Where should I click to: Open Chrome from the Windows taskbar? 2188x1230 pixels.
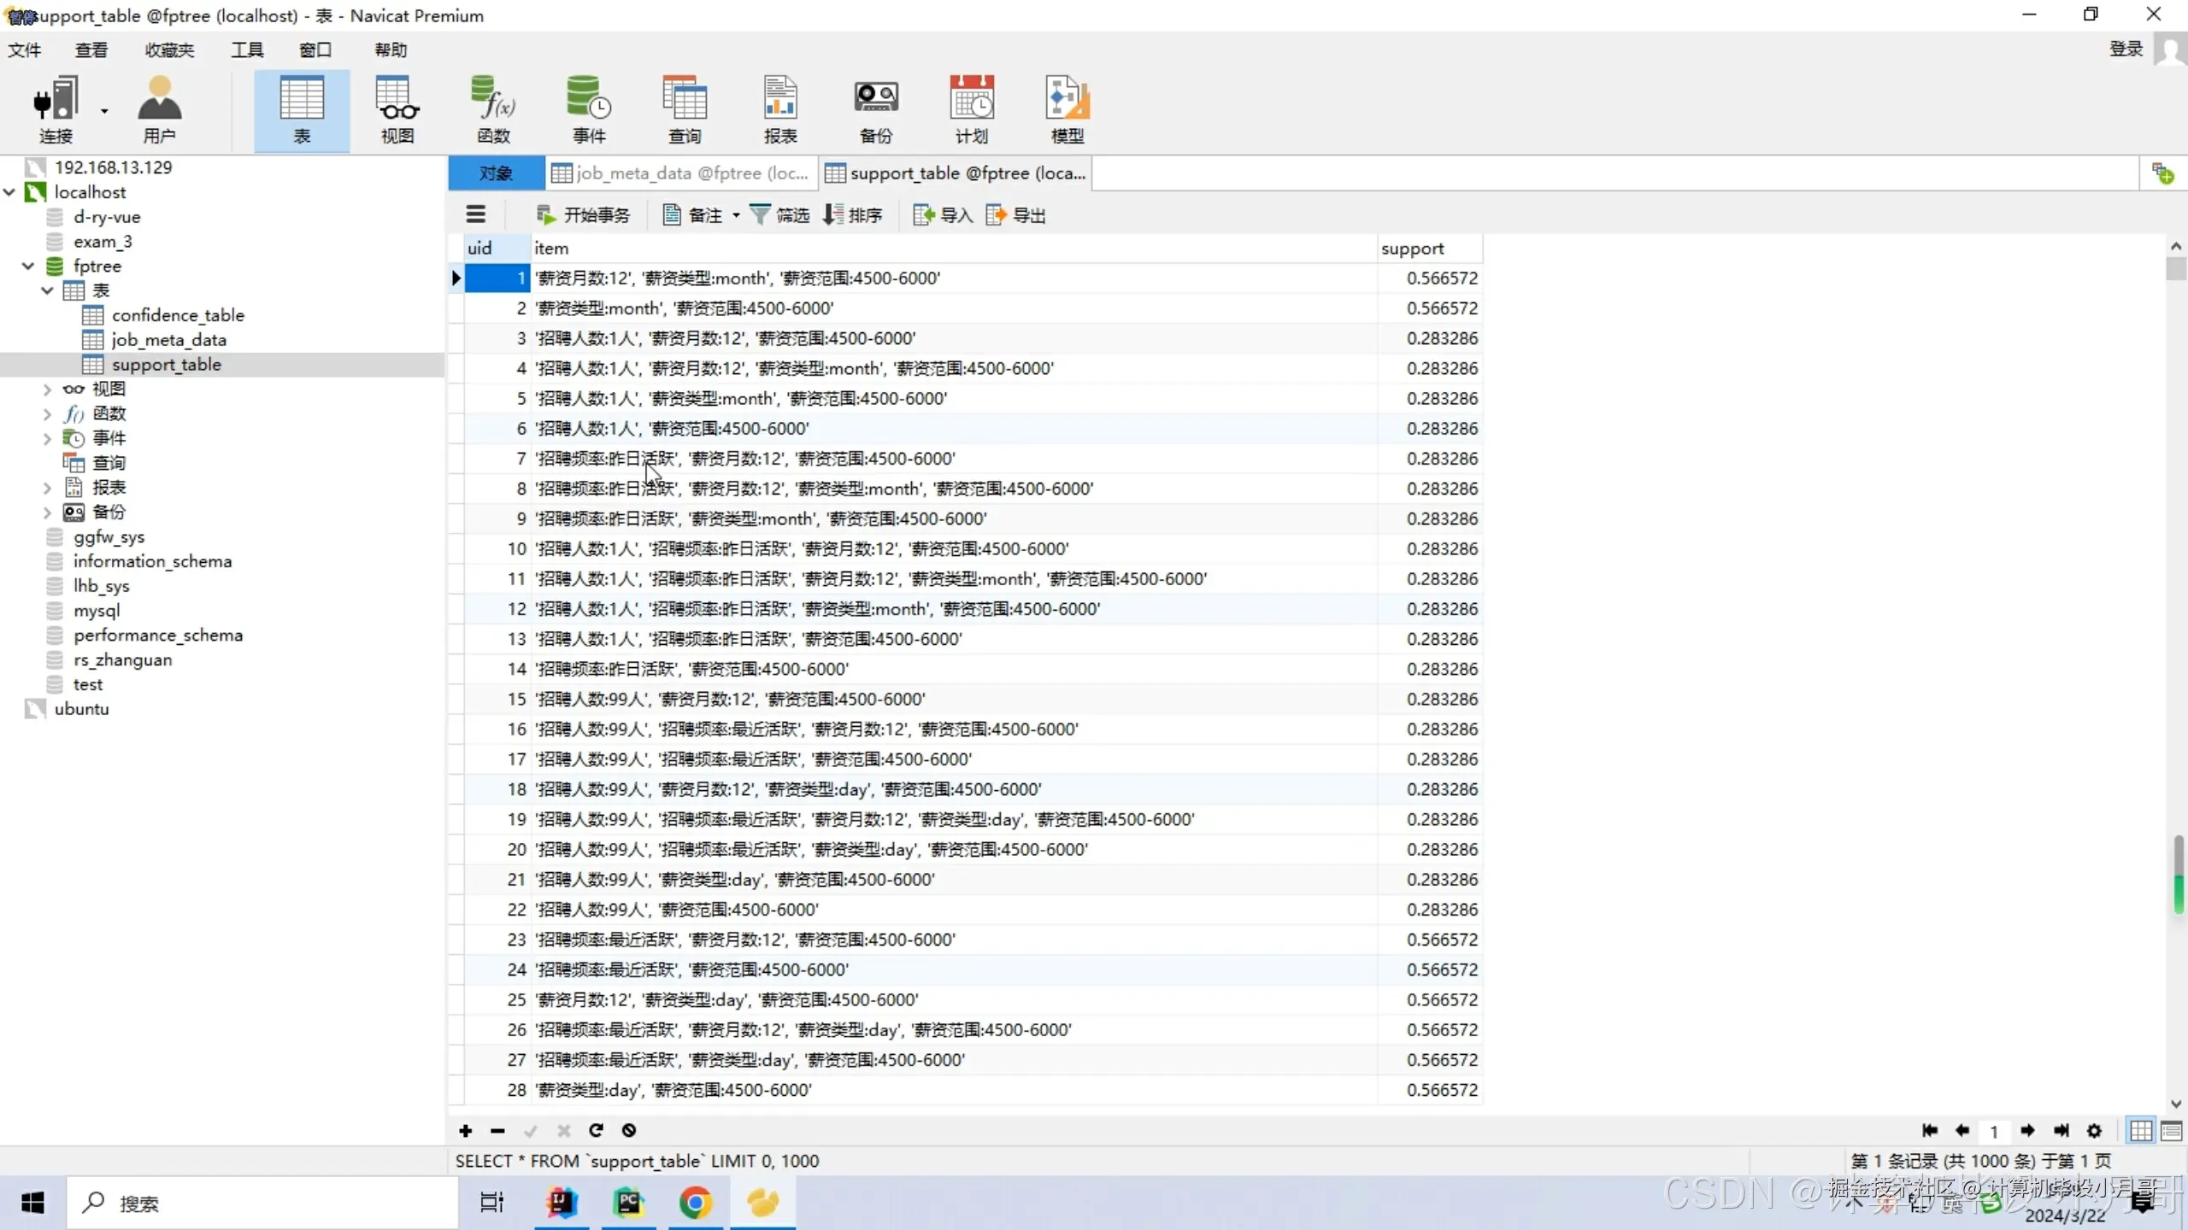[696, 1203]
